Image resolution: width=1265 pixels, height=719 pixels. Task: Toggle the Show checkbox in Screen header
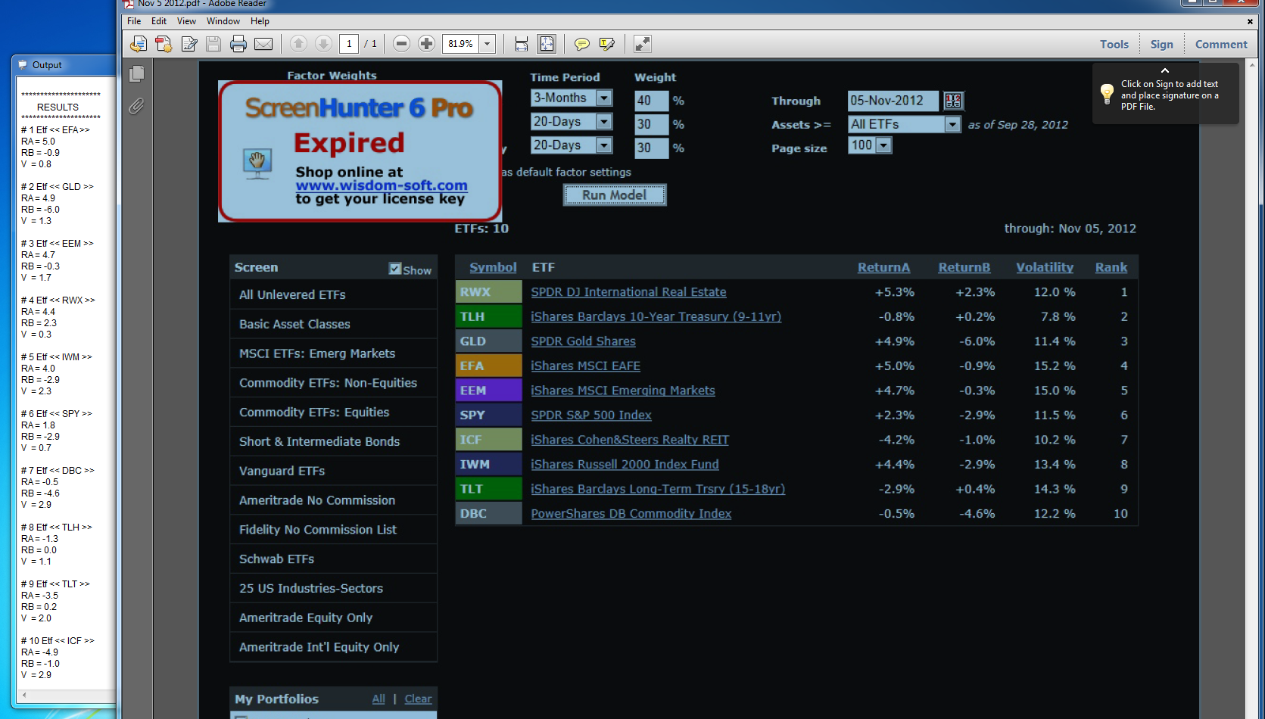coord(394,269)
